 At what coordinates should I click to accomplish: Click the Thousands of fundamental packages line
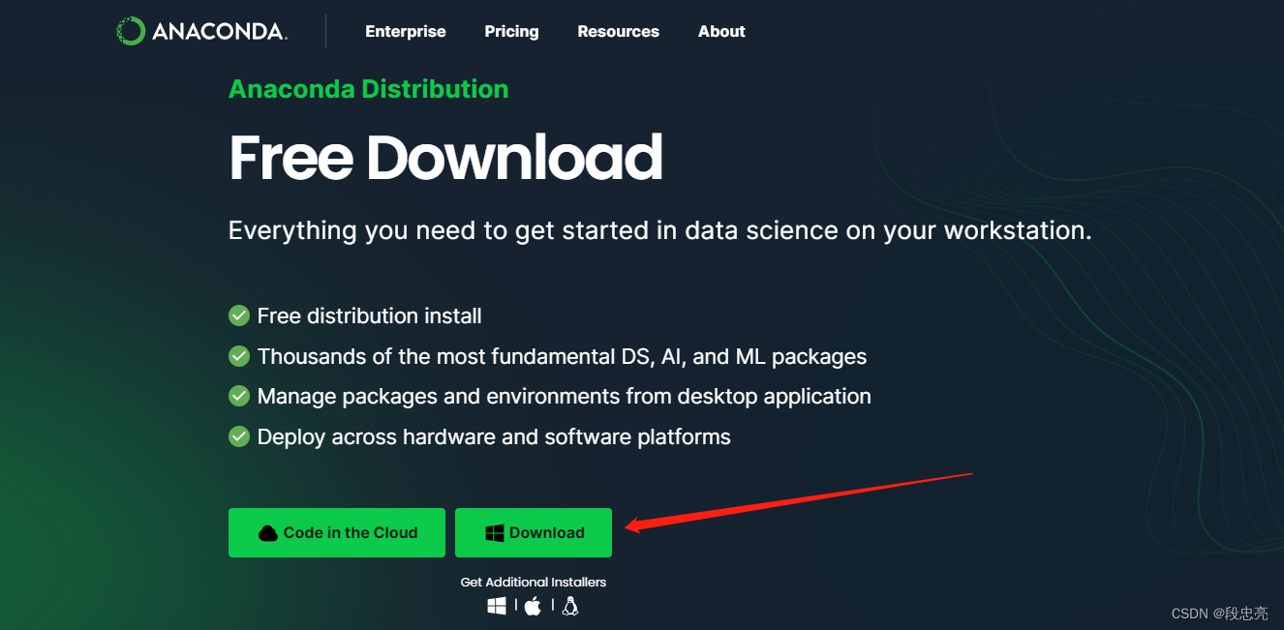[562, 356]
